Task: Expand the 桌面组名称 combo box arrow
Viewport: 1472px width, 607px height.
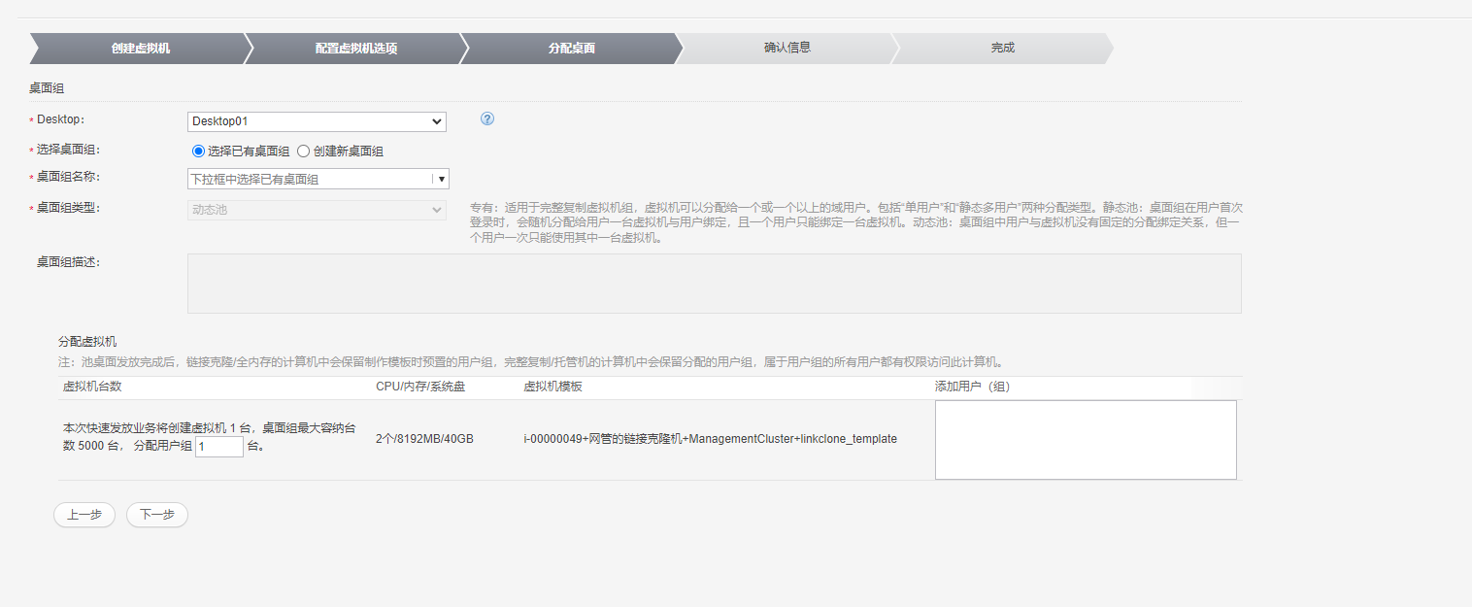Action: (441, 179)
